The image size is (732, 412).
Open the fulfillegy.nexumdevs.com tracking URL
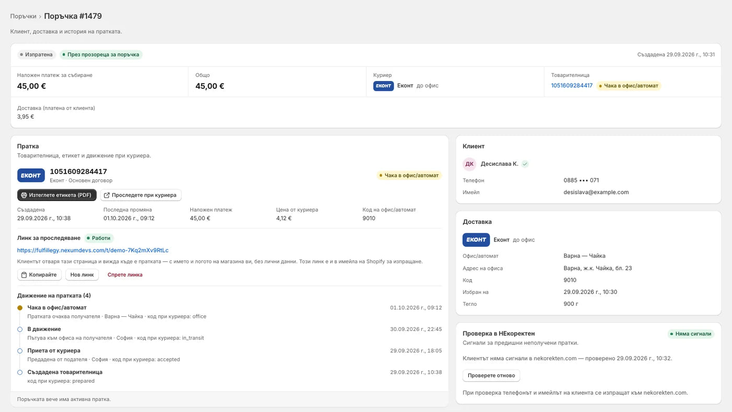93,250
